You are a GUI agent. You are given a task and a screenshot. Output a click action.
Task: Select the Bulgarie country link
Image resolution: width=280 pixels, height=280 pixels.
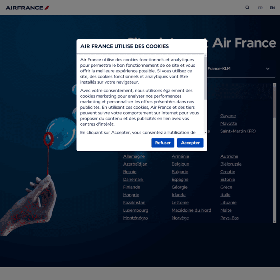tap(180, 172)
